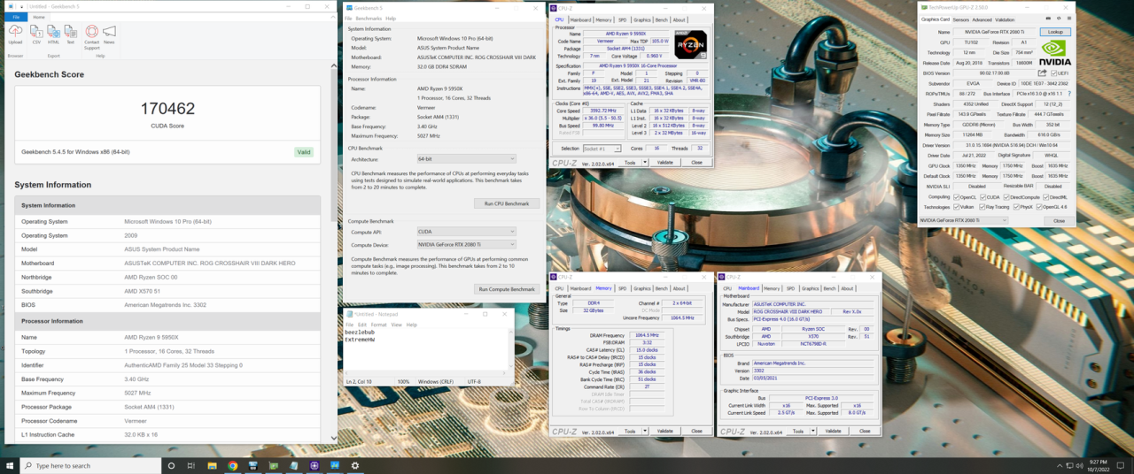1134x474 pixels.
Task: Click the Bus Interface question mark icon
Action: tap(1068, 94)
